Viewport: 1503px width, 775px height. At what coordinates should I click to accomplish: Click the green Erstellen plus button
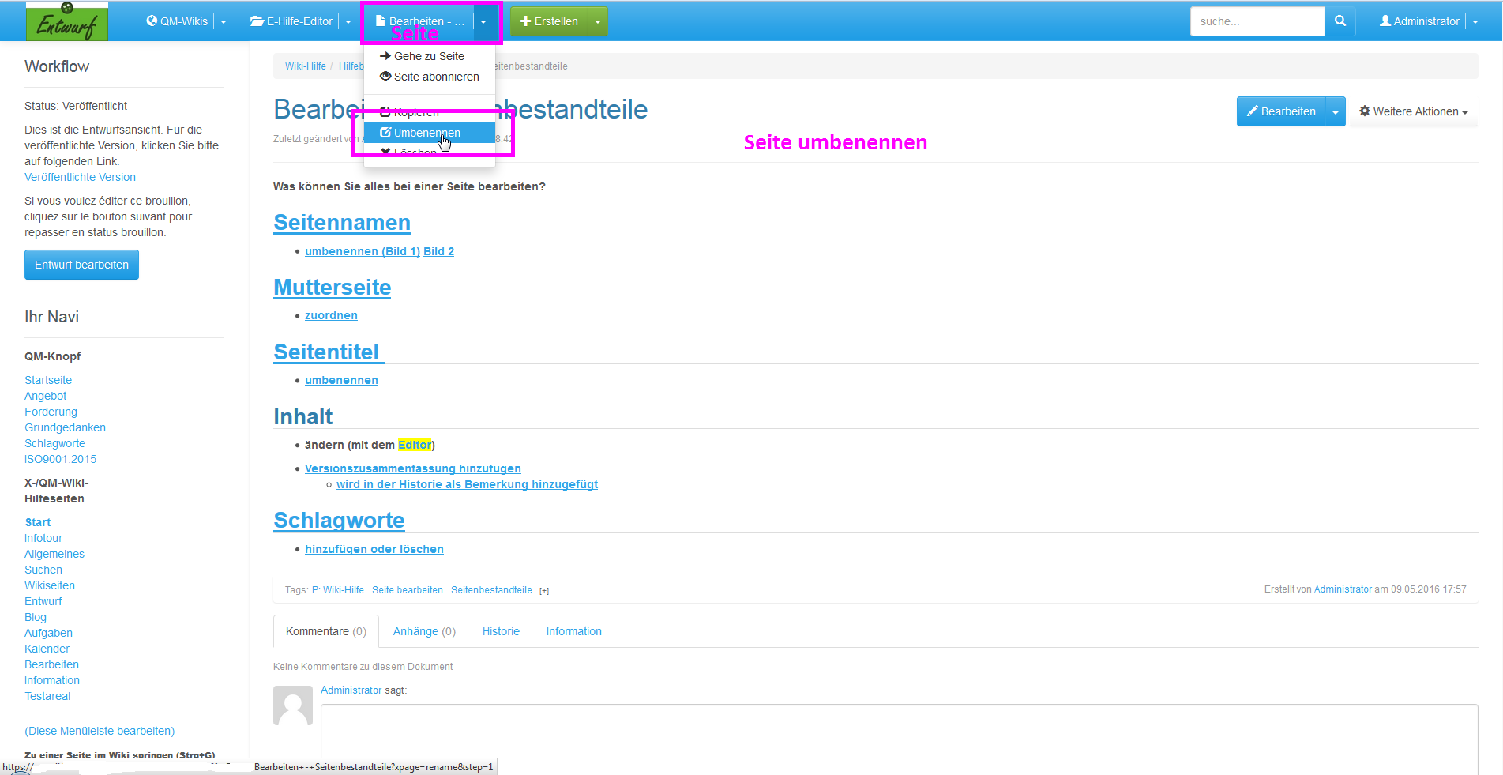pyautogui.click(x=549, y=21)
